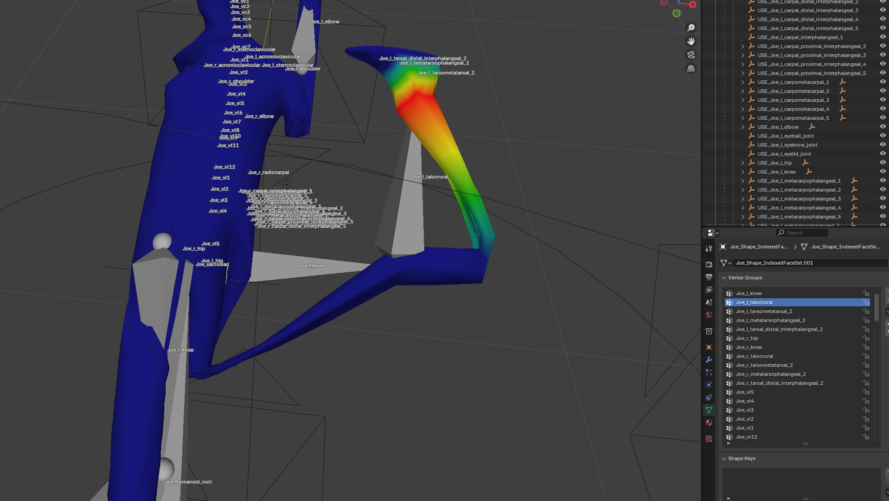Click pose bone icon beside USE_Joe_l_metacarpophalangeal_3
Screen dimensions: 889x501
coord(854,199)
